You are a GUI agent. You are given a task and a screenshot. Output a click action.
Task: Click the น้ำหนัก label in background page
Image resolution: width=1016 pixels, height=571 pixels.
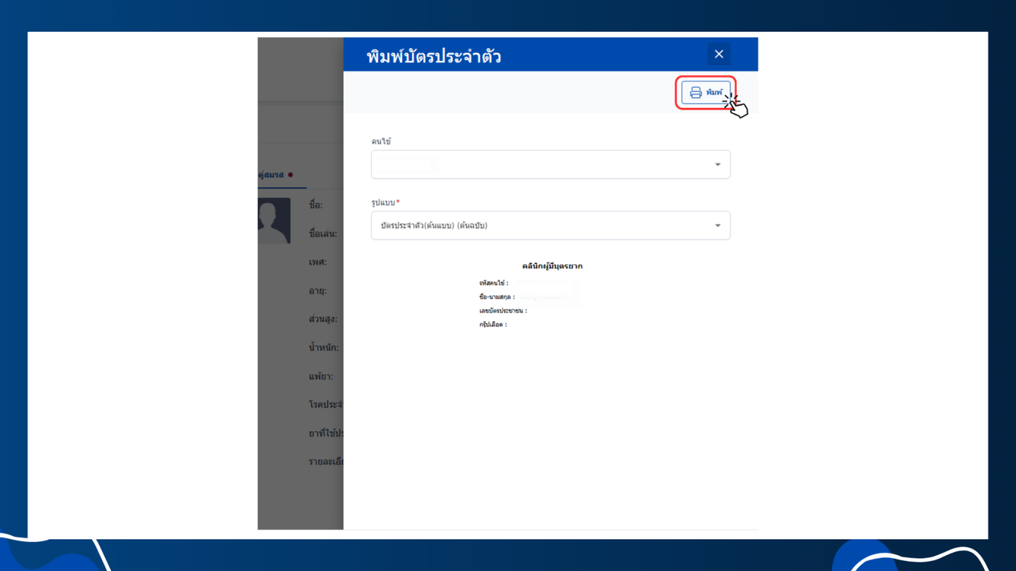pyautogui.click(x=324, y=348)
